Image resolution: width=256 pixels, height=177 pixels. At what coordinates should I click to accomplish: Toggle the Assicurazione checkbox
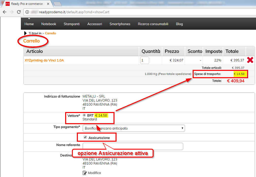click(x=85, y=137)
